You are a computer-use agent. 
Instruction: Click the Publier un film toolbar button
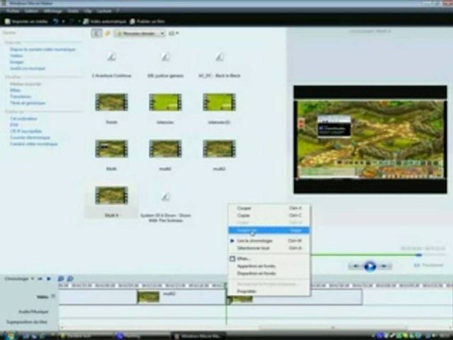point(147,21)
